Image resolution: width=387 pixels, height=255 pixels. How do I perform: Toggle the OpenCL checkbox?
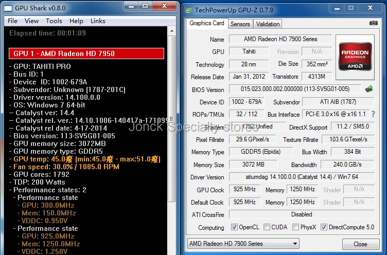tap(234, 227)
